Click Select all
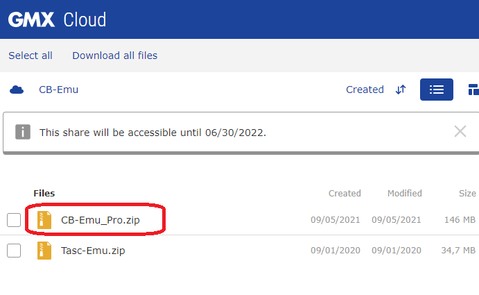479x295 pixels. click(31, 56)
